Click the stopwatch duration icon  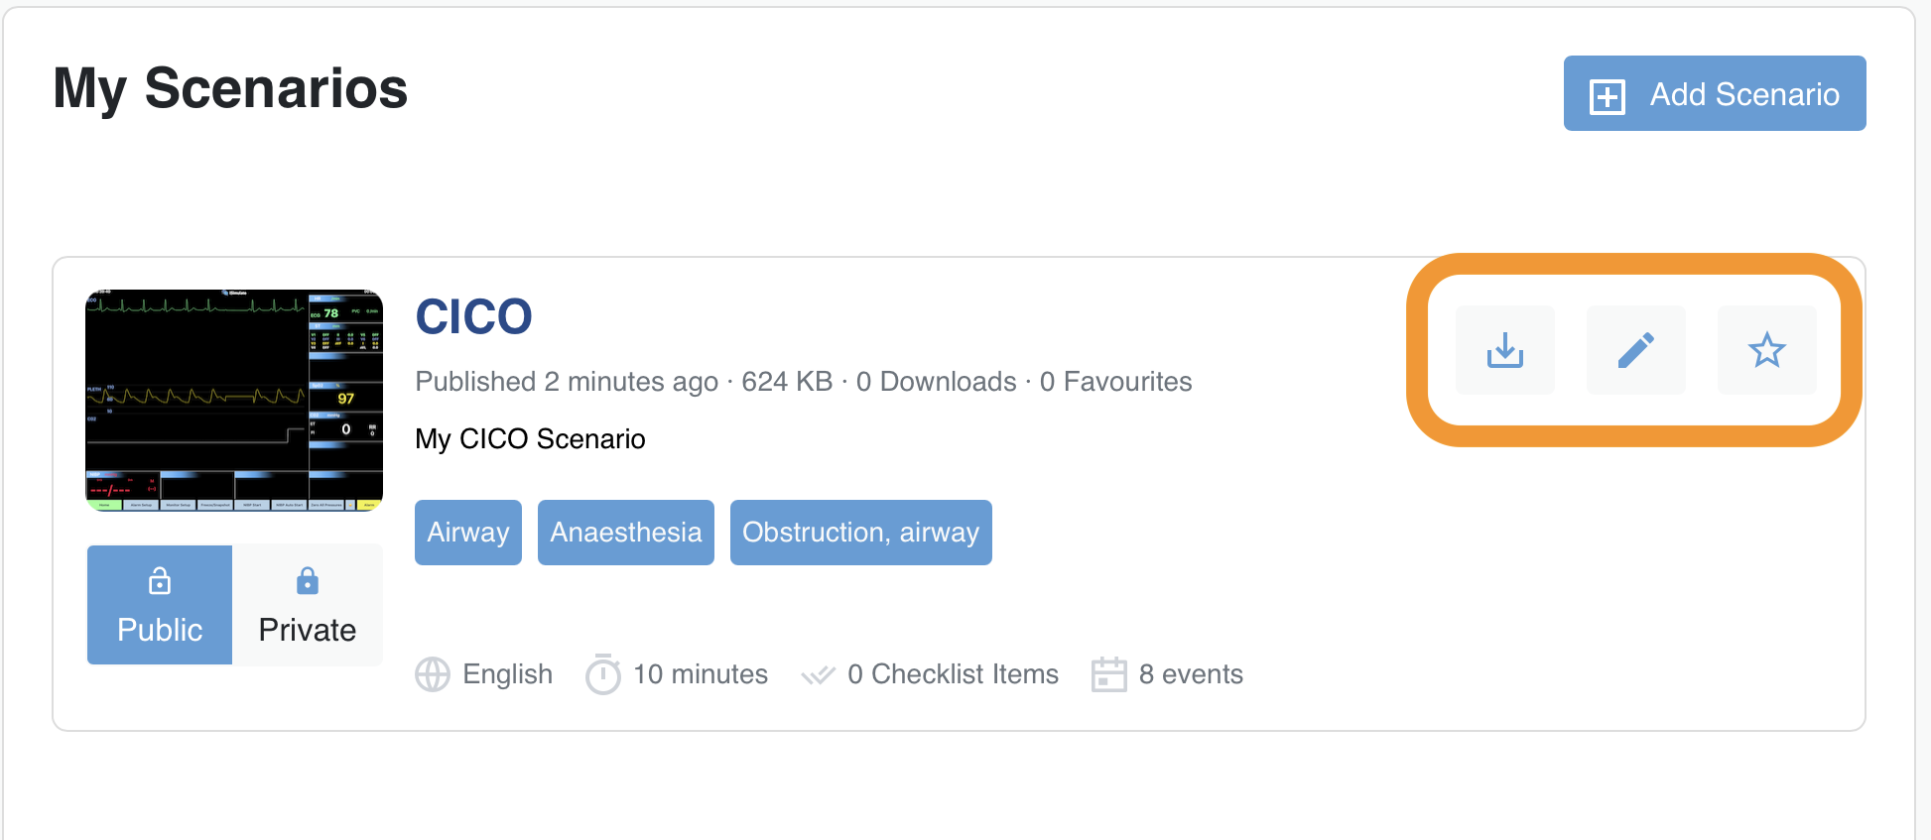point(602,674)
